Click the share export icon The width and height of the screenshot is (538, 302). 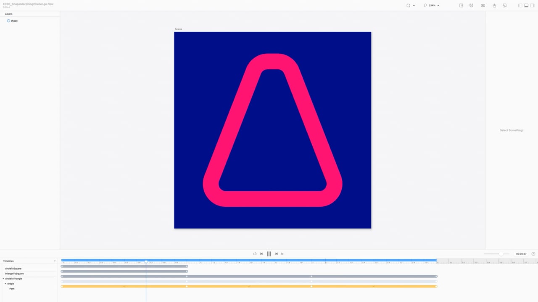coord(494,5)
